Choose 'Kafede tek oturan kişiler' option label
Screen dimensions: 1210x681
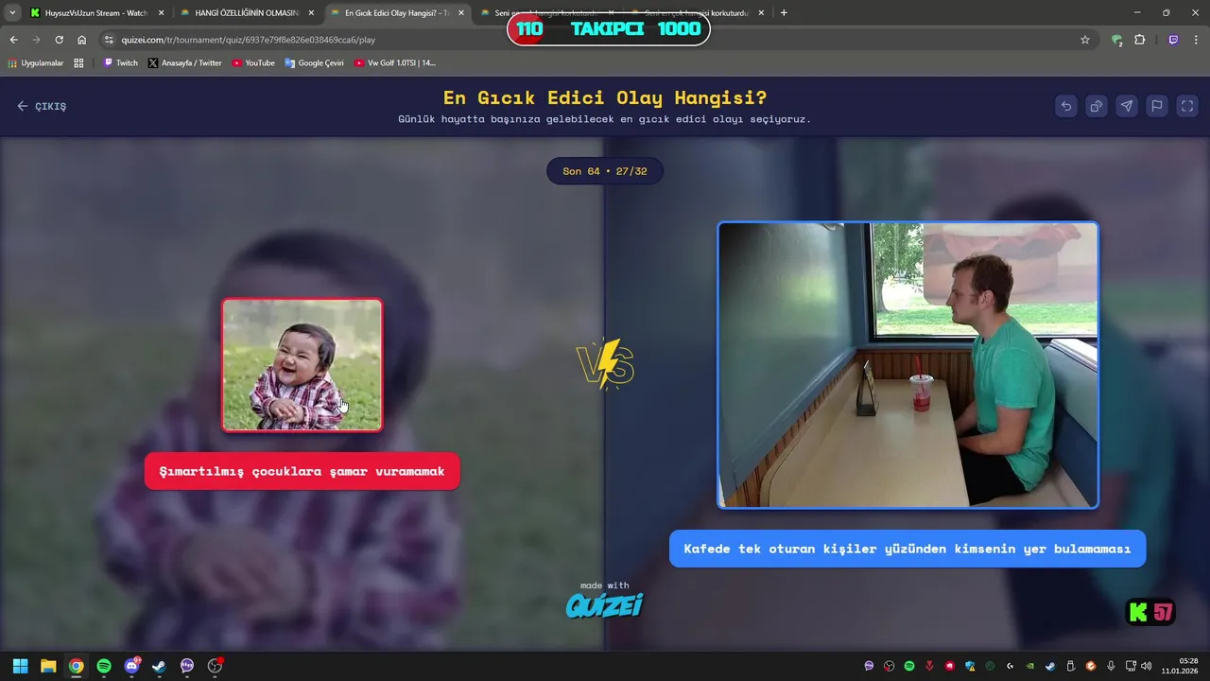pos(907,549)
